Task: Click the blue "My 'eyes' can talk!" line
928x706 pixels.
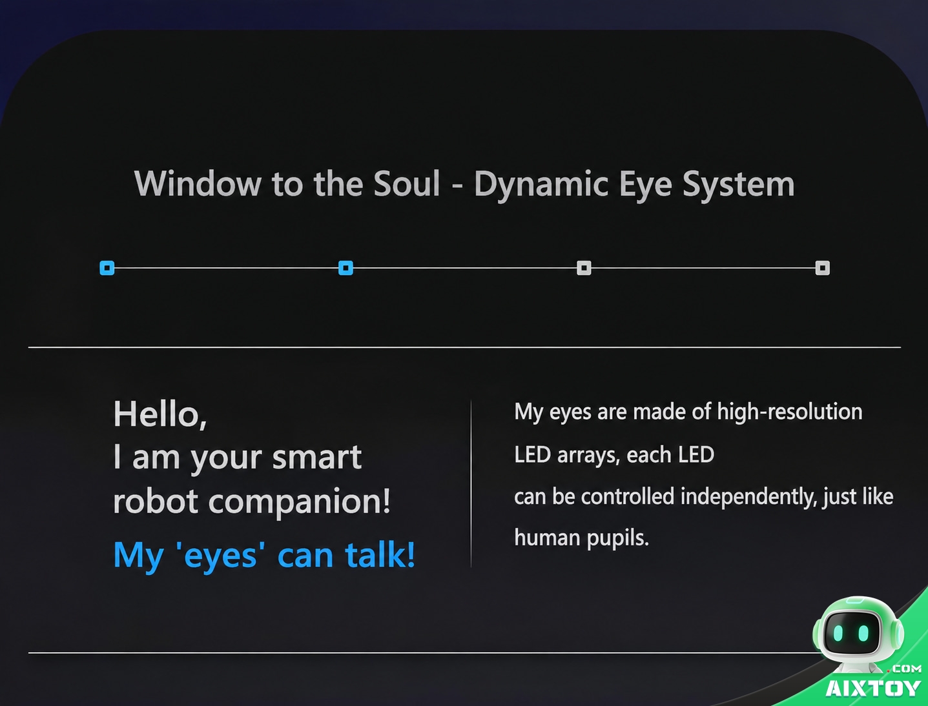Action: click(264, 555)
